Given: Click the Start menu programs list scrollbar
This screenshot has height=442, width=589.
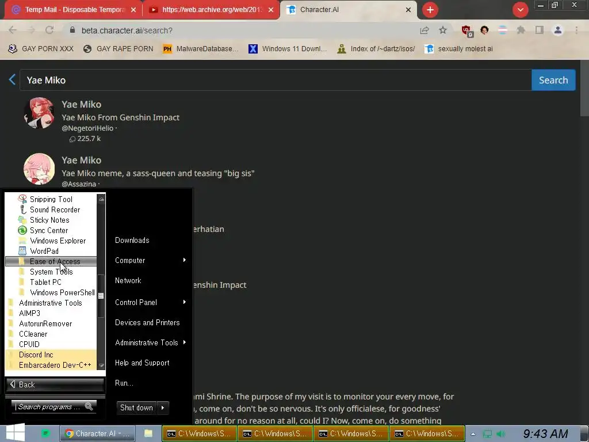Looking at the screenshot, I should (x=101, y=296).
